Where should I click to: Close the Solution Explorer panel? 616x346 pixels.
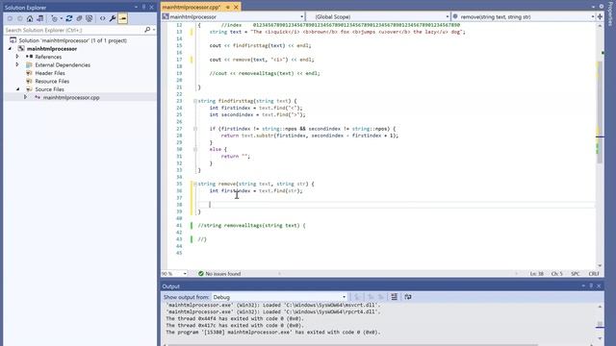coord(152,7)
